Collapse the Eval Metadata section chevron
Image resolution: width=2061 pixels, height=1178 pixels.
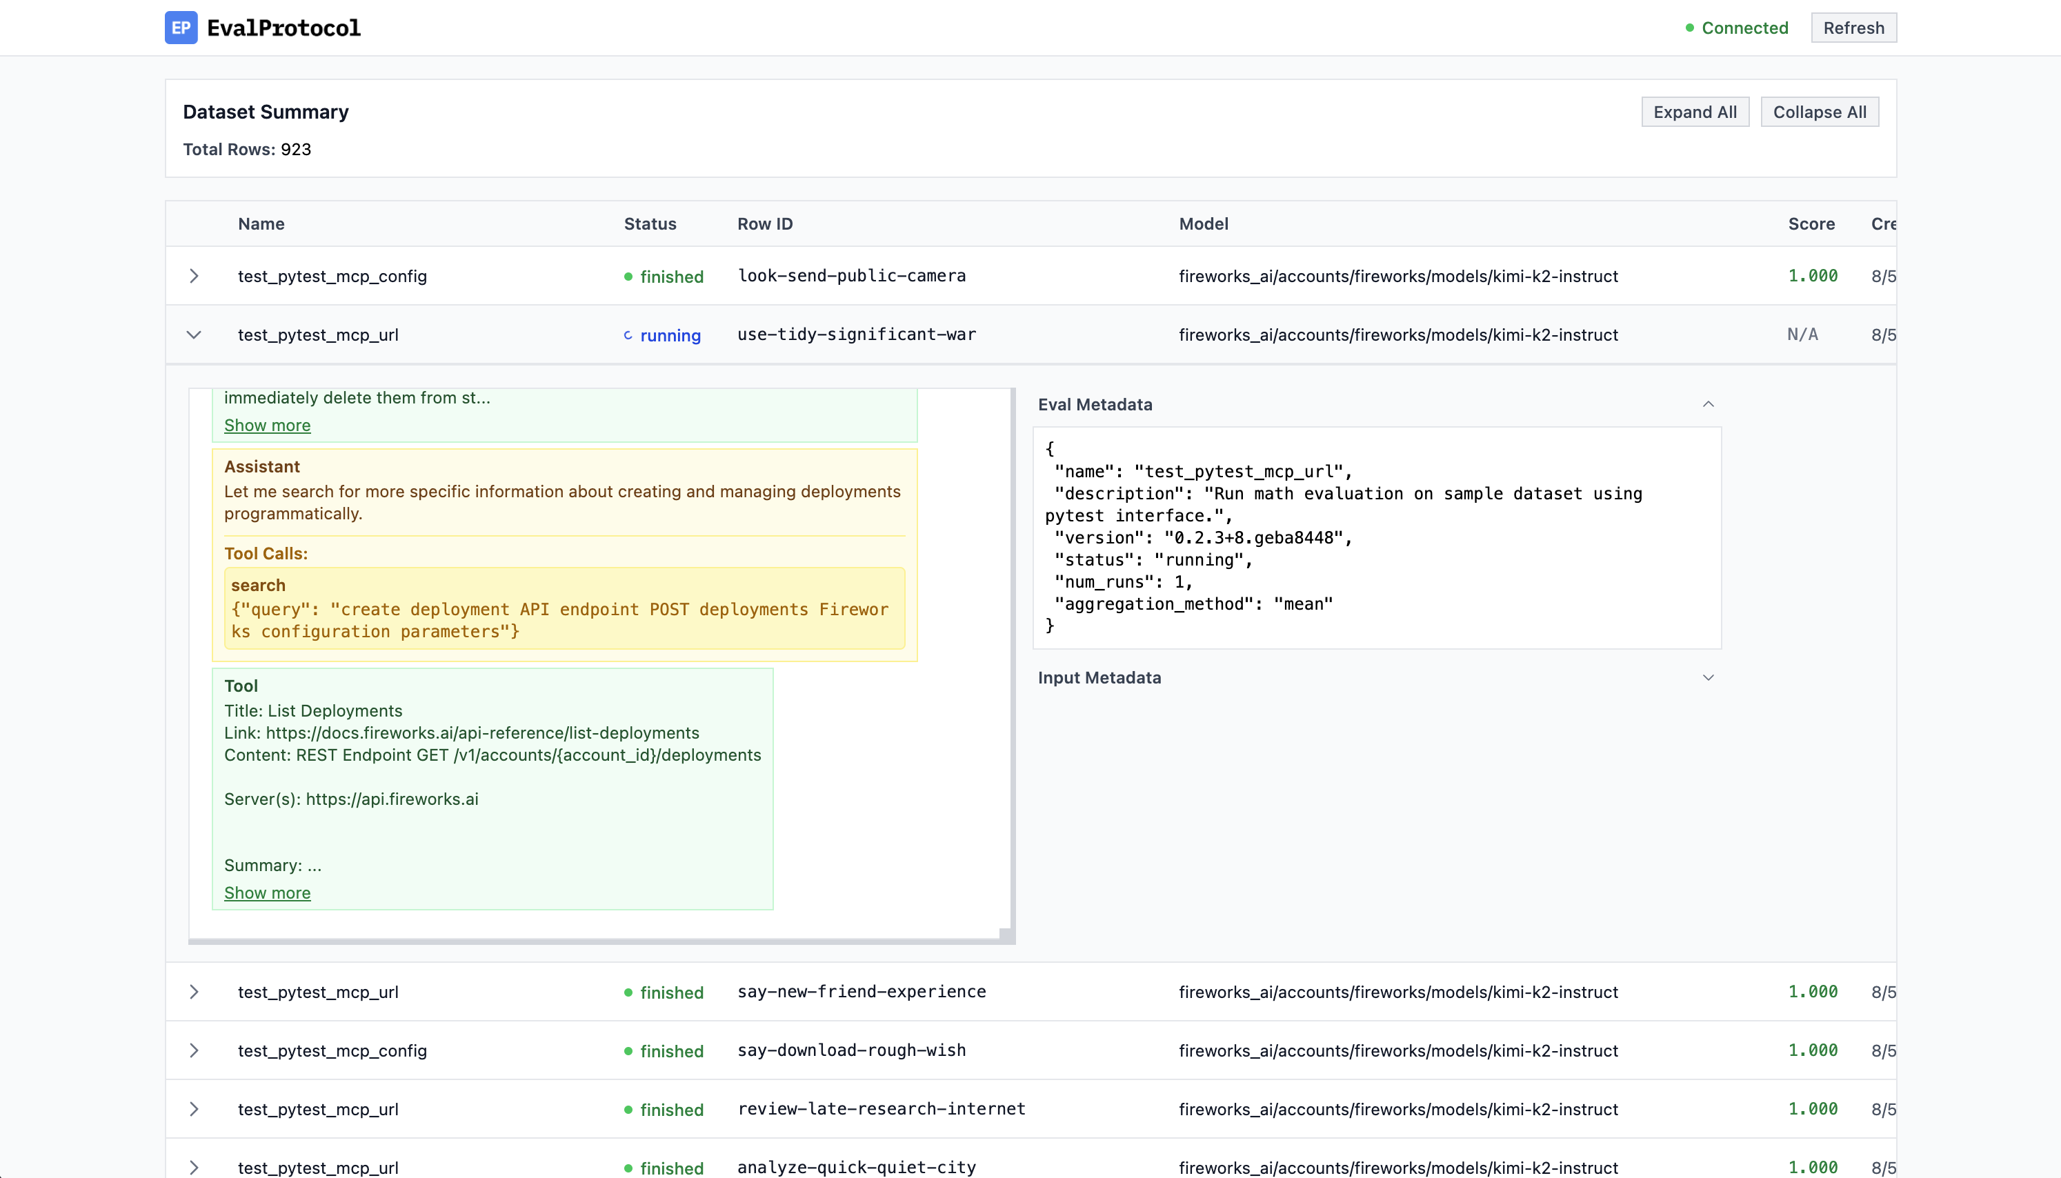coord(1708,403)
